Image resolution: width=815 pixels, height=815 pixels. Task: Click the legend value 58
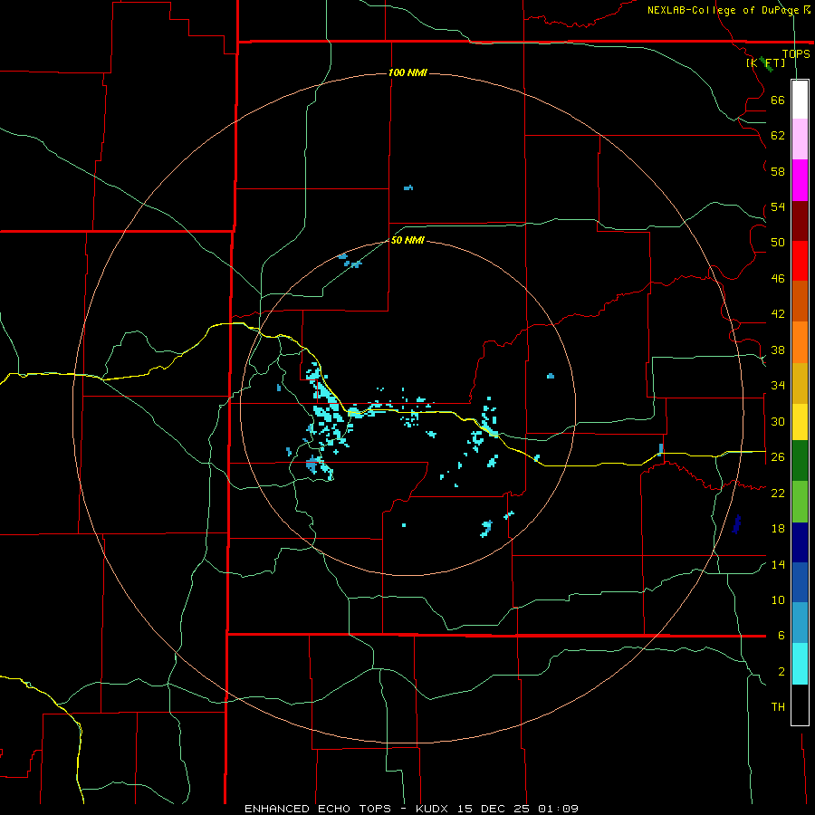tap(778, 171)
